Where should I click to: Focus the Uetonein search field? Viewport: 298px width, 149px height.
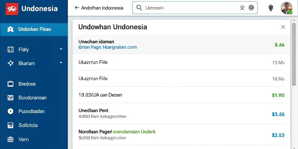pos(195,8)
